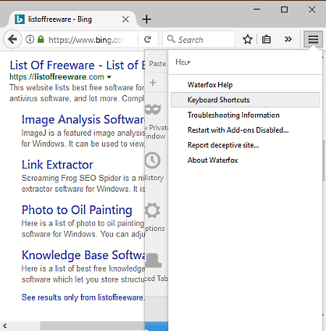Open a new tab with plus button
This screenshot has height=331, width=326.
coord(146,20)
